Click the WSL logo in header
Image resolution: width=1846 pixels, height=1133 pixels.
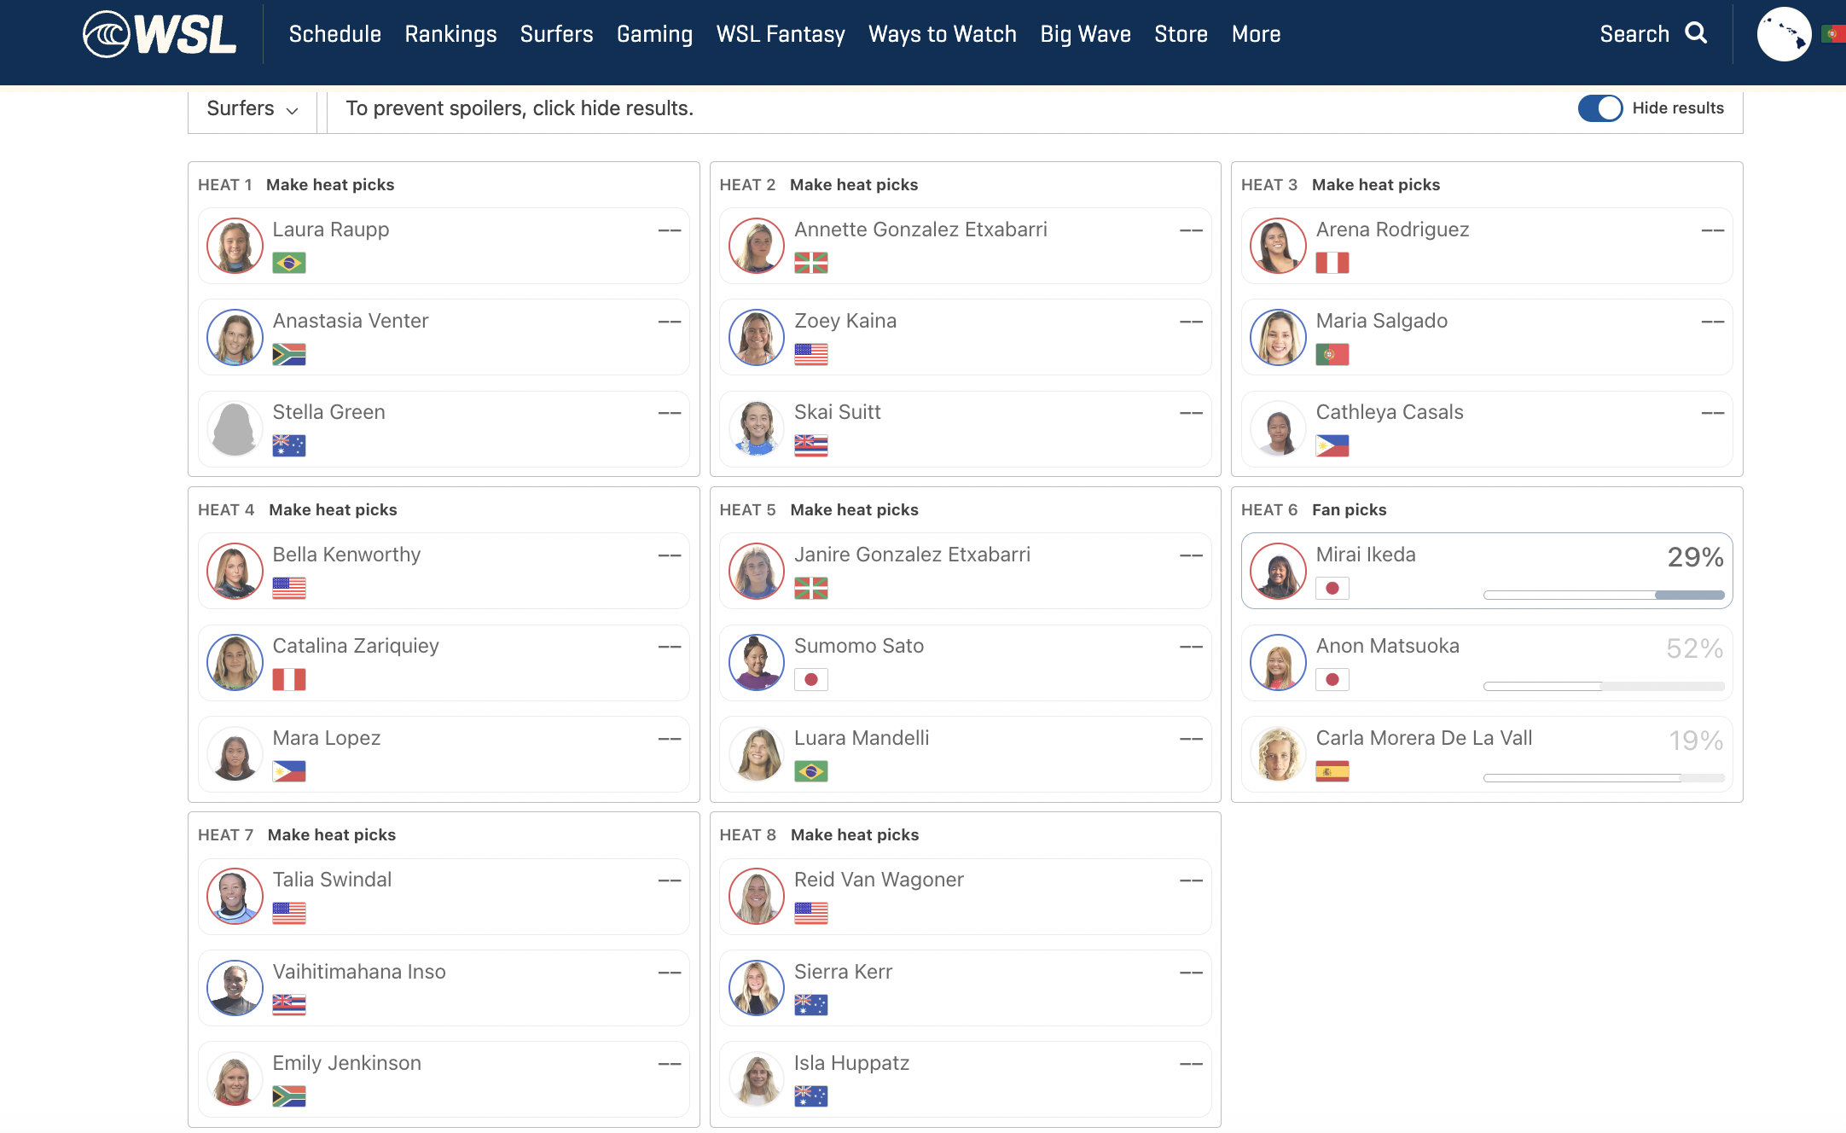click(160, 34)
